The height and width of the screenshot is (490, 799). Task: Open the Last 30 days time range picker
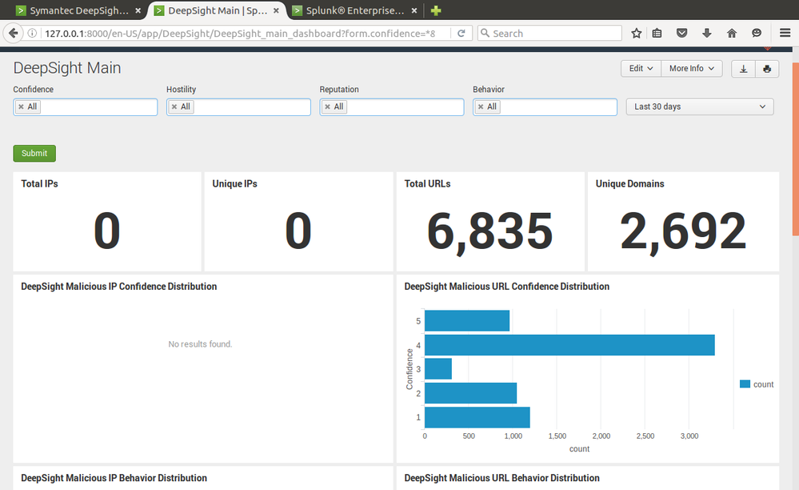[700, 106]
